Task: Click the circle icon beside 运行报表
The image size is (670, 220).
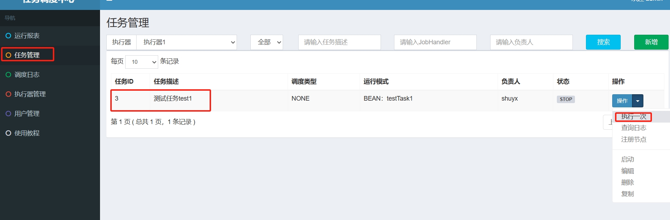Action: (x=9, y=35)
